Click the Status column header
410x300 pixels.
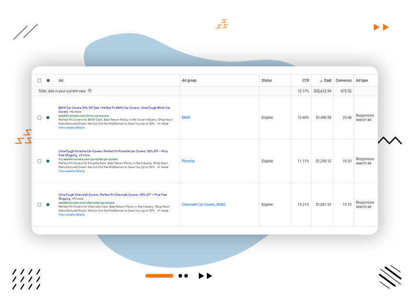point(266,80)
